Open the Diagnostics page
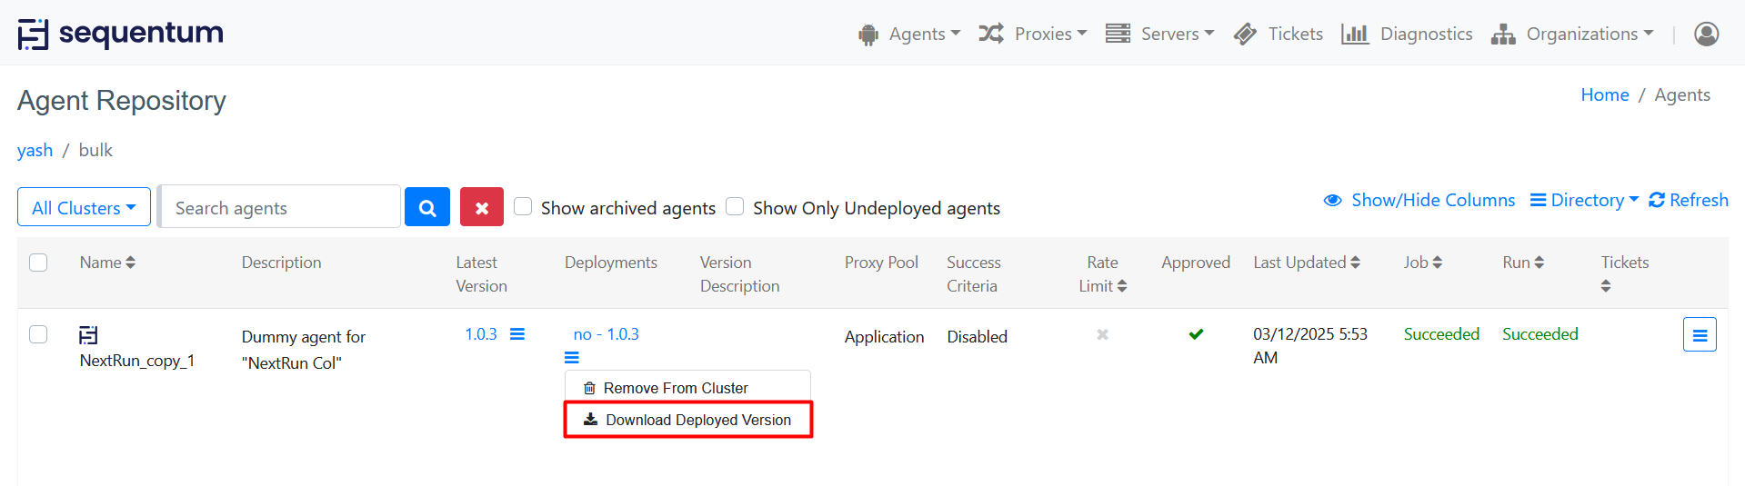This screenshot has height=486, width=1745. tap(1407, 34)
